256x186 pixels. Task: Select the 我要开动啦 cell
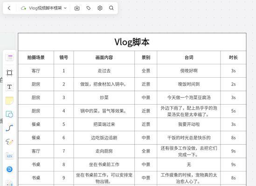(189, 125)
